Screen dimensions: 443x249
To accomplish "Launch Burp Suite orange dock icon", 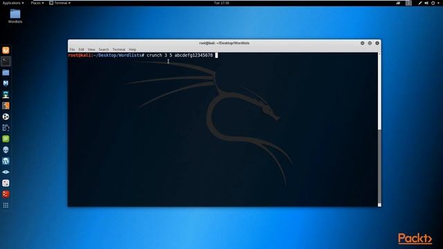I will [x=6, y=106].
